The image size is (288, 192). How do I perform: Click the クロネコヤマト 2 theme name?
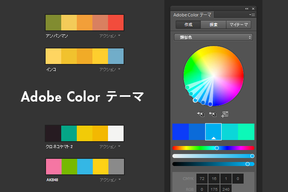tap(59, 147)
